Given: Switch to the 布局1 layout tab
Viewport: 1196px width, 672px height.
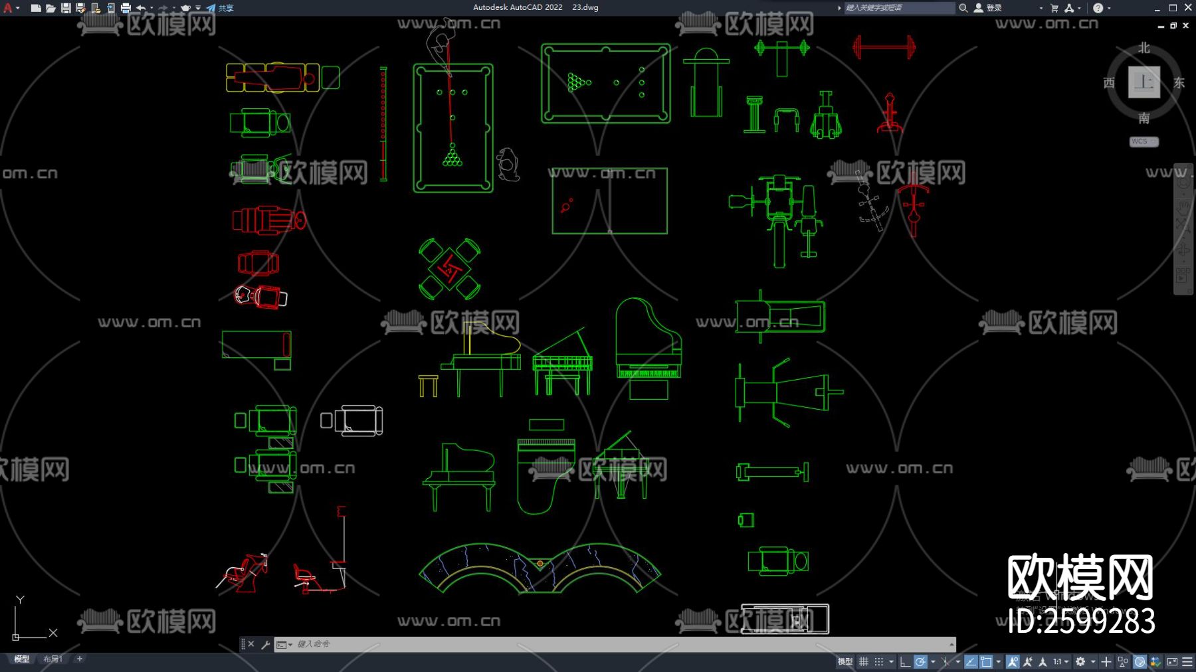Looking at the screenshot, I should [x=52, y=659].
